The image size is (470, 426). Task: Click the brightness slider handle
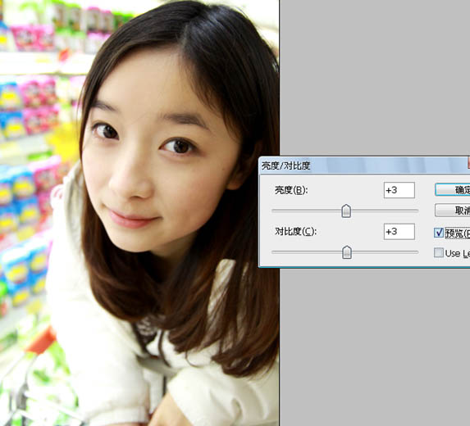pyautogui.click(x=346, y=211)
